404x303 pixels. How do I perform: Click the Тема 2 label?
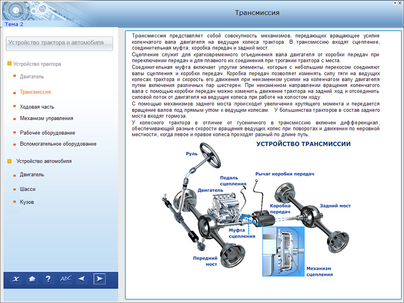pyautogui.click(x=14, y=24)
